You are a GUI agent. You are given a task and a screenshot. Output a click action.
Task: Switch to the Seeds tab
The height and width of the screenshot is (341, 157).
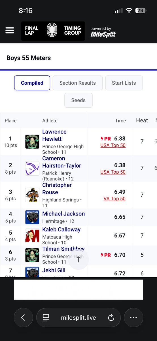78,100
